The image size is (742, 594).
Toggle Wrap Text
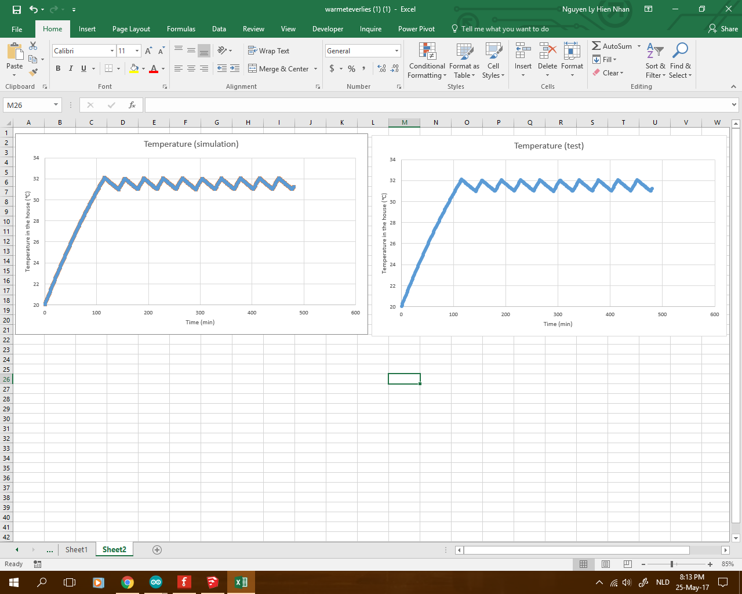268,51
